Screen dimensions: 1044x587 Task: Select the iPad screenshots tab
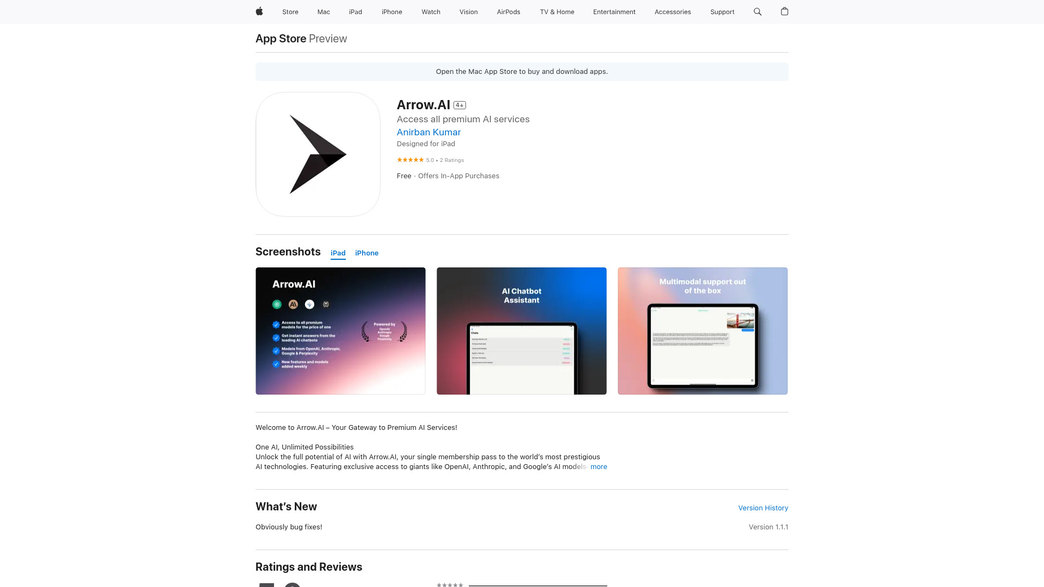(x=338, y=252)
